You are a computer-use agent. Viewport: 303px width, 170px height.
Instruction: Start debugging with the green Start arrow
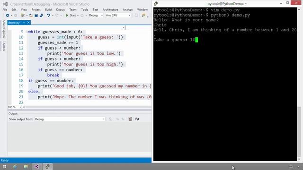click(x=67, y=15)
